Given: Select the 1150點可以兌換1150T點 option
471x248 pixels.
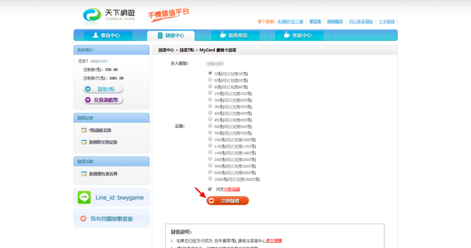Looking at the screenshot, I should 210,146.
